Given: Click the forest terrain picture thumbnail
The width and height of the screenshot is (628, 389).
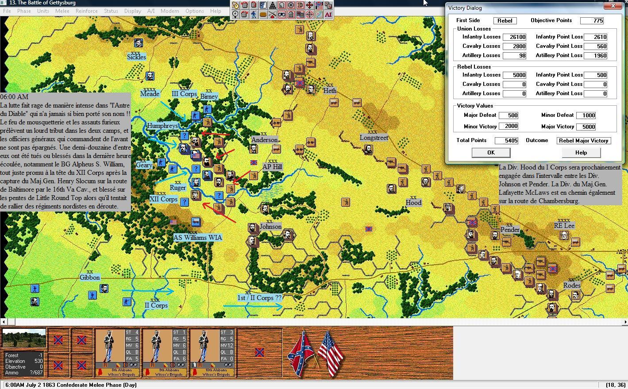Looking at the screenshot, I should [24, 339].
